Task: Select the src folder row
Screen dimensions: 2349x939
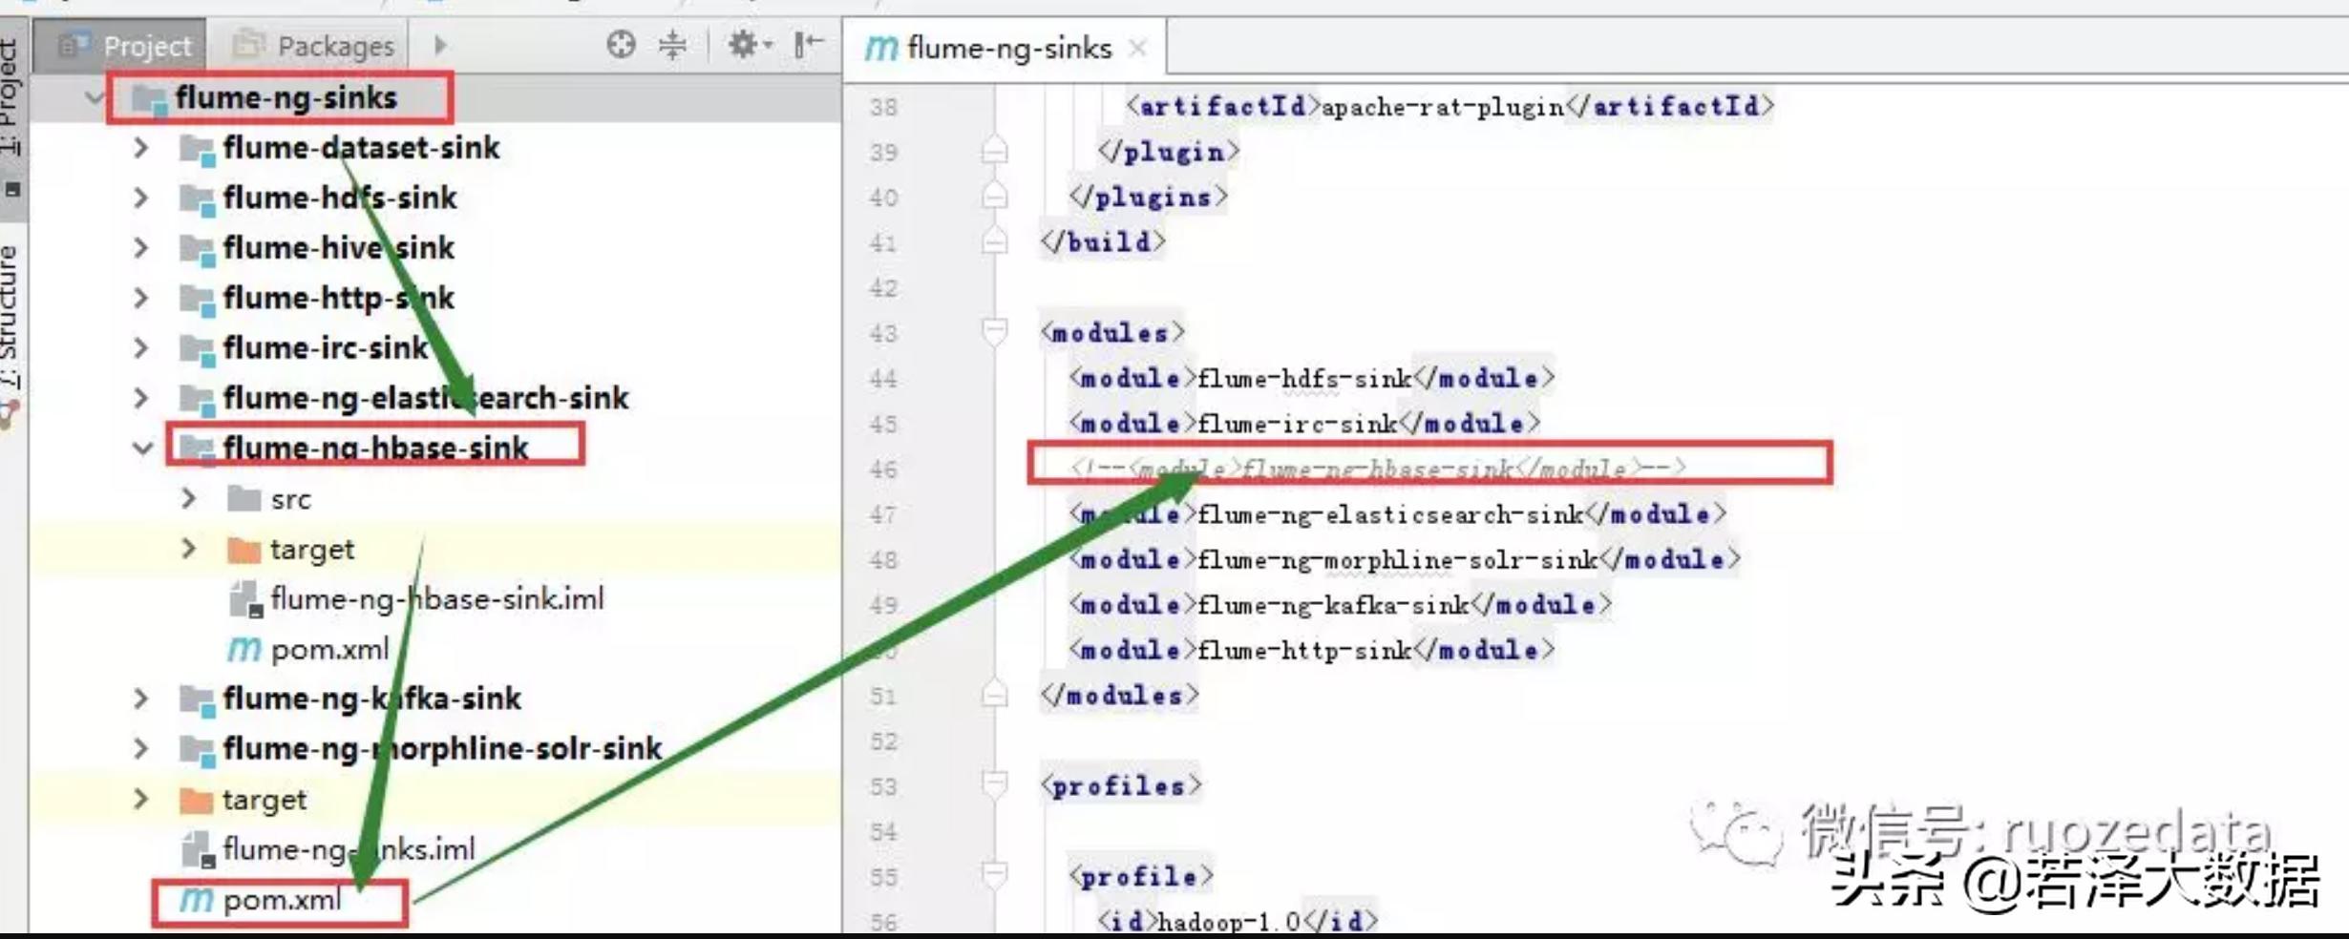Action: point(290,498)
